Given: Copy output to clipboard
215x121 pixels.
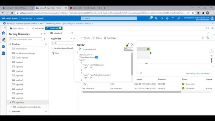Looking at the screenshot, I should point(87,49).
